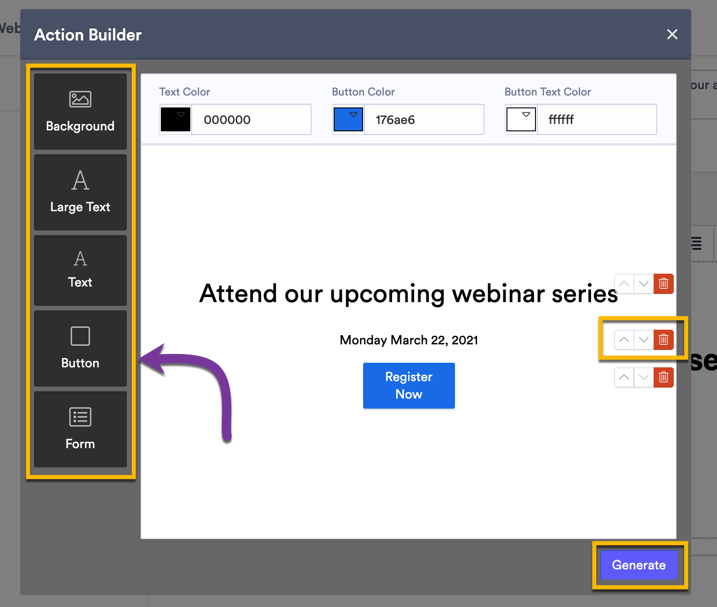Screen dimensions: 717x607
Task: Select the 'Monday March 22, 2021' text
Action: click(409, 340)
